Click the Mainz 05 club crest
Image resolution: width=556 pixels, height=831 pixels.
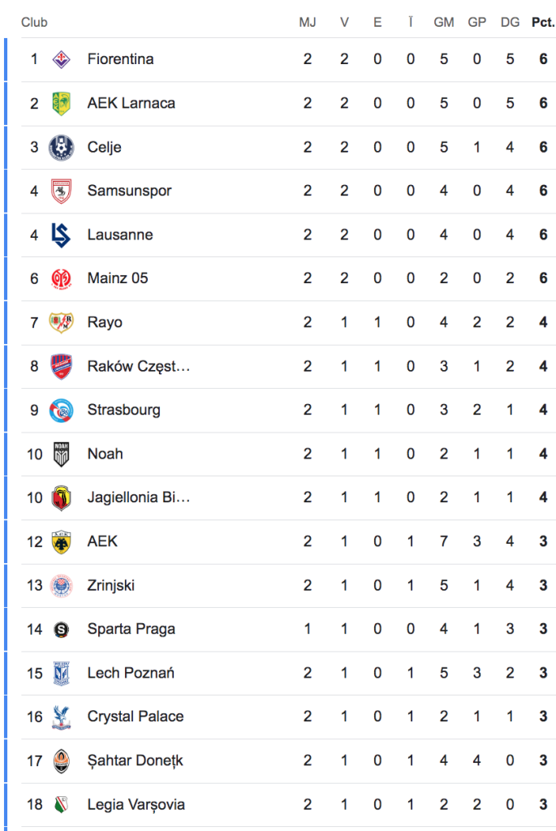[61, 278]
